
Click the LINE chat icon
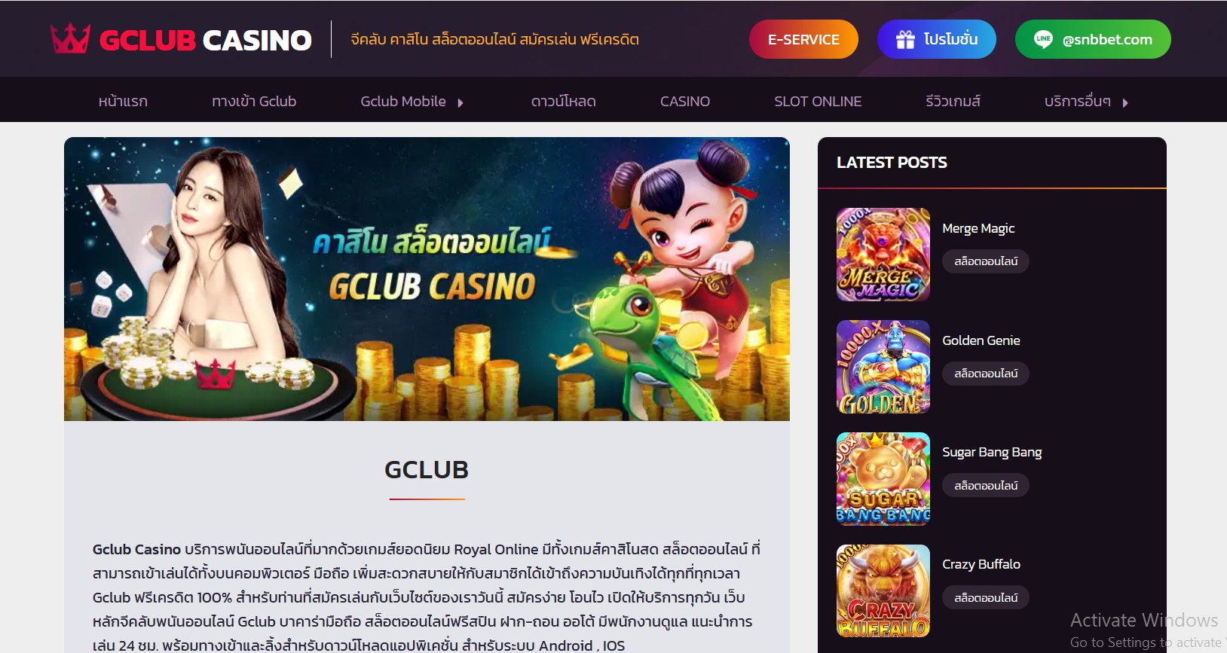point(1043,39)
